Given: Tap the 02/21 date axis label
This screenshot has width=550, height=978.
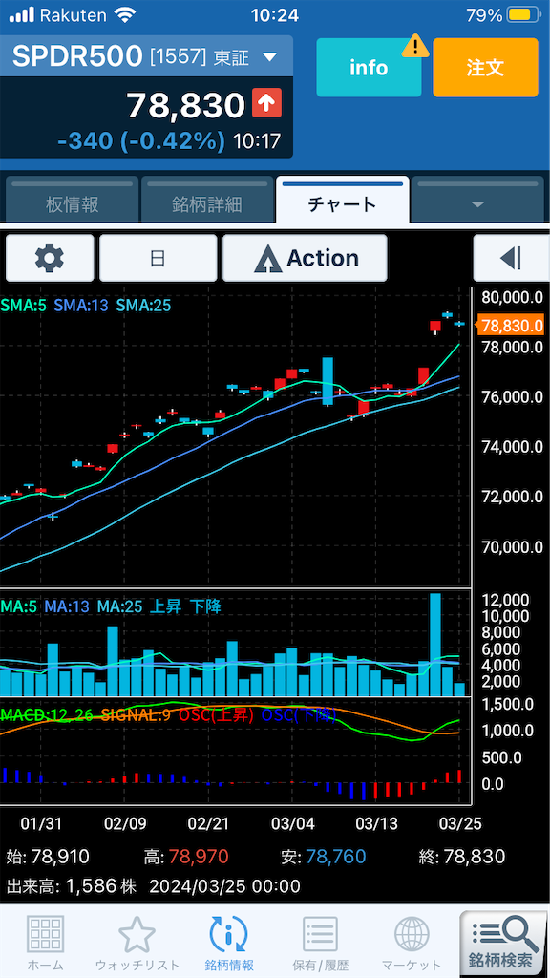Looking at the screenshot, I should [208, 823].
